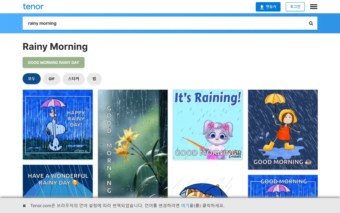Image resolution: width=340 pixels, height=213 pixels.
Task: Select the GOOD MORNING RAINY DAY tag
Action: [x=53, y=62]
